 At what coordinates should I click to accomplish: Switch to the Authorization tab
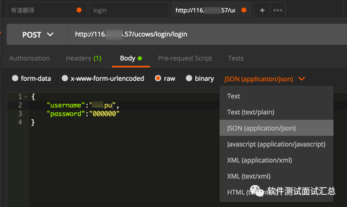[29, 58]
